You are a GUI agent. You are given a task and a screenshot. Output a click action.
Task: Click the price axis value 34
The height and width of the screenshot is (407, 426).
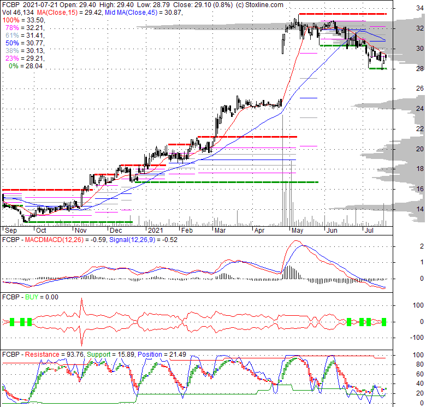[420, 8]
